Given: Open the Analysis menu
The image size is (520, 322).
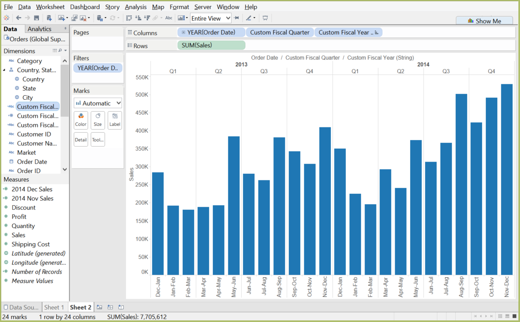Looking at the screenshot, I should click(x=135, y=7).
